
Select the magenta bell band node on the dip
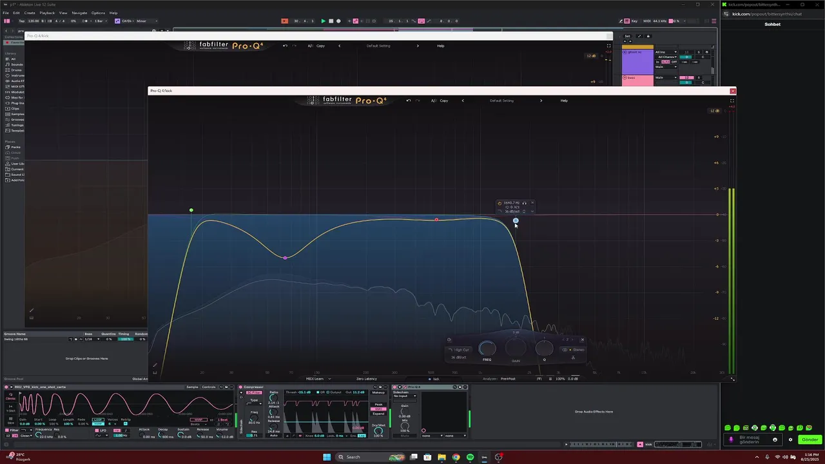coord(285,258)
